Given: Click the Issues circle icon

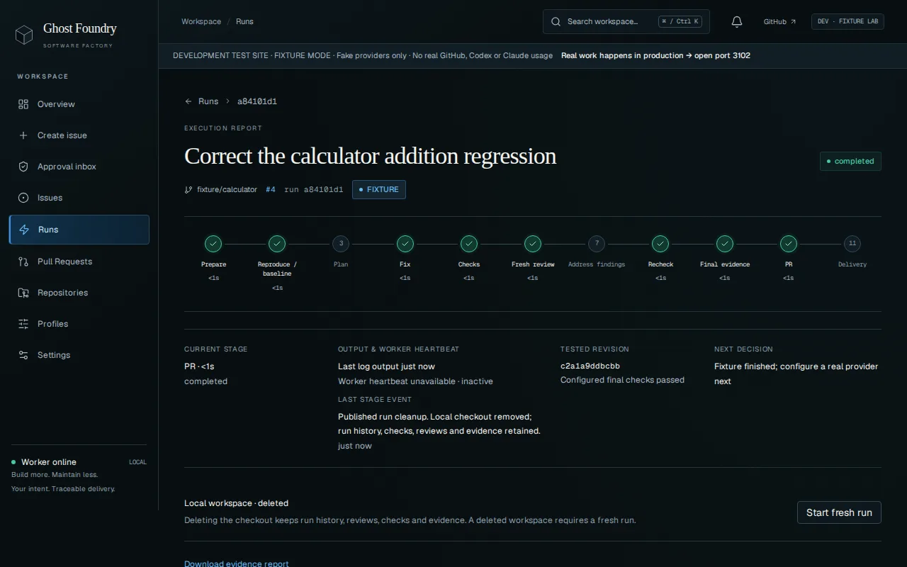Looking at the screenshot, I should [23, 198].
